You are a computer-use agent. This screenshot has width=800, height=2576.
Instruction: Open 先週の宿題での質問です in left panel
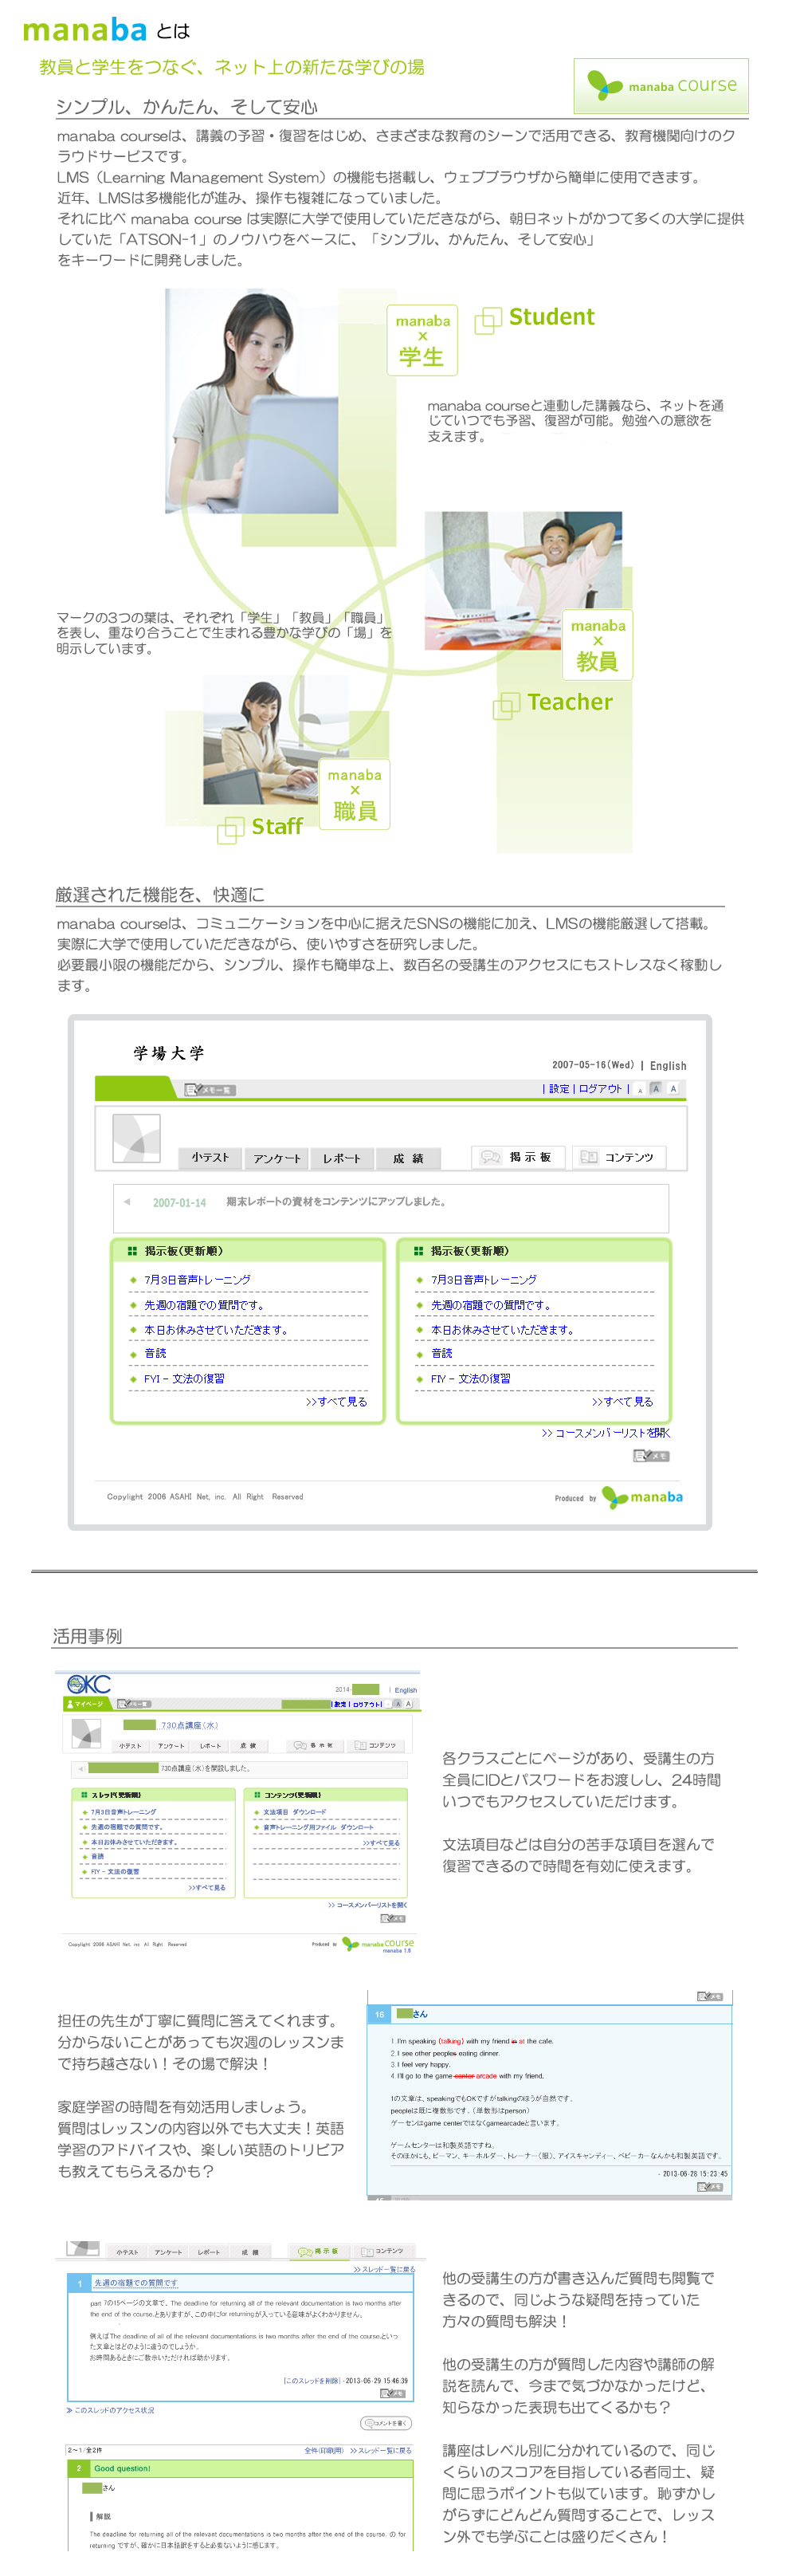coord(204,1305)
